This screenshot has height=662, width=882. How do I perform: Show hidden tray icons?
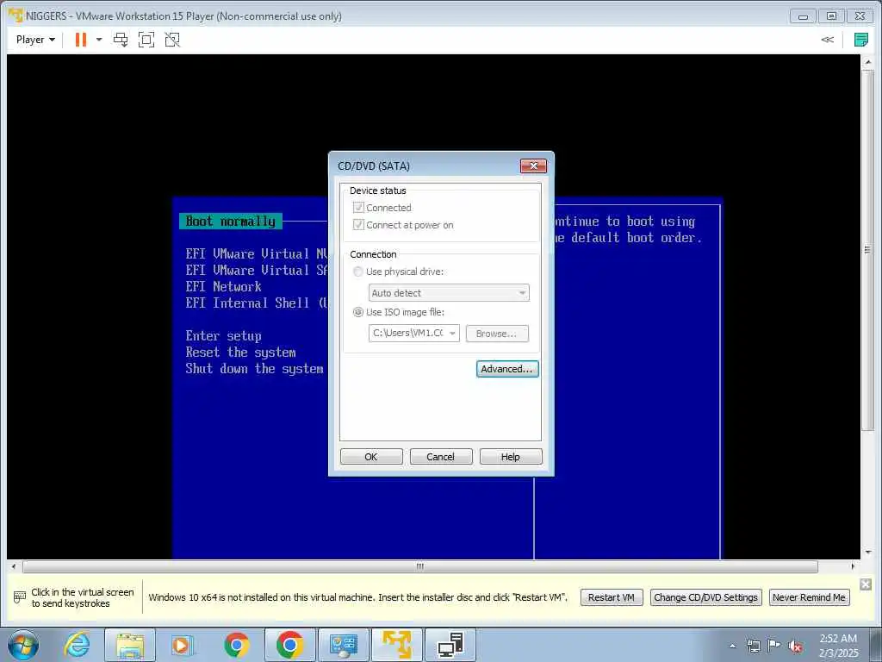click(732, 646)
